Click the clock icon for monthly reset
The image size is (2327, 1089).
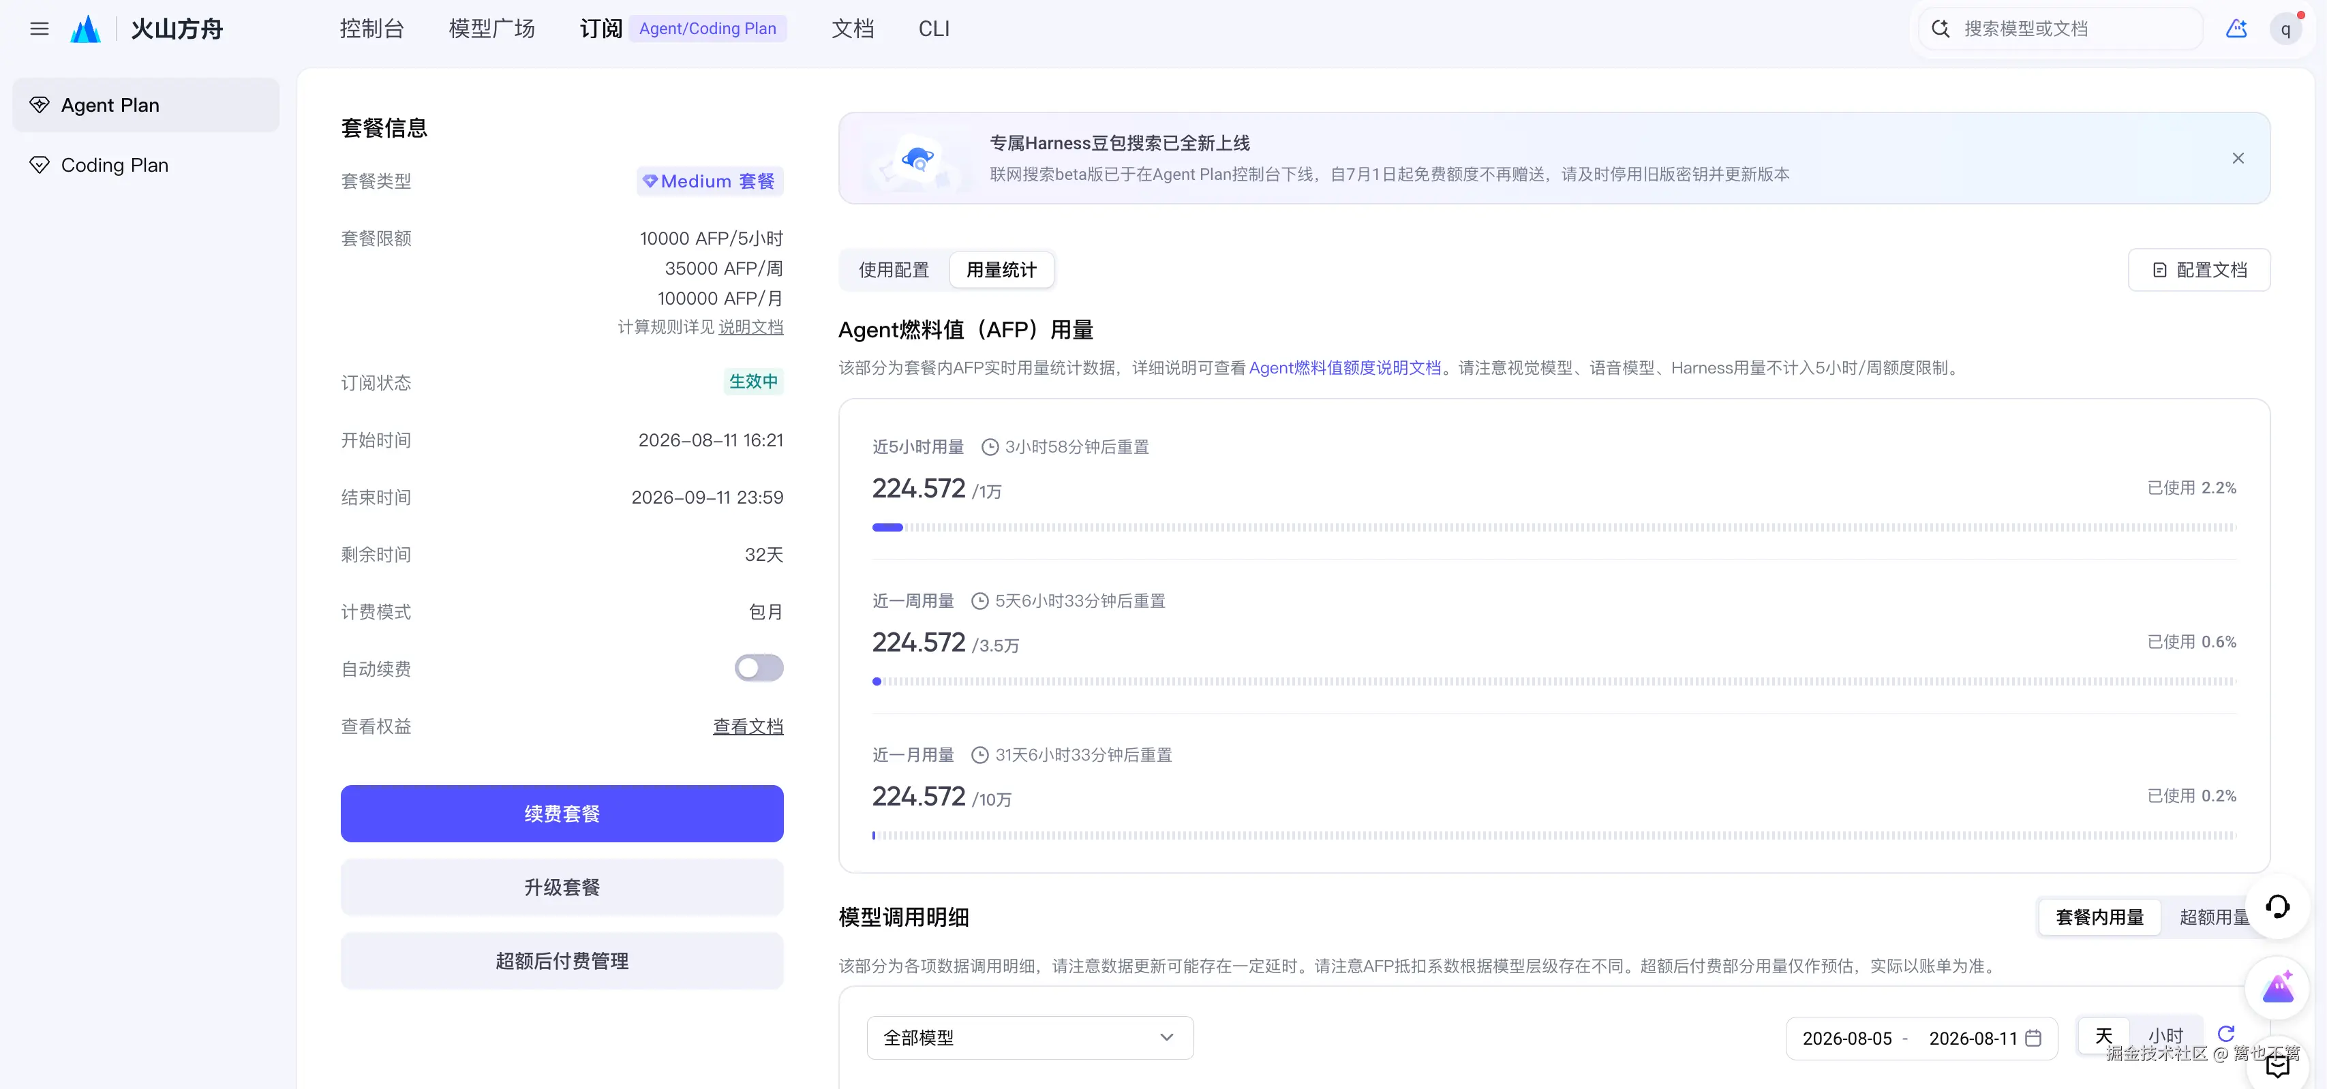point(980,755)
